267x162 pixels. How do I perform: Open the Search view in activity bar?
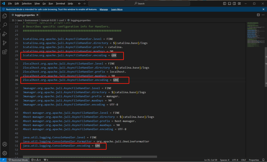coord(5,25)
